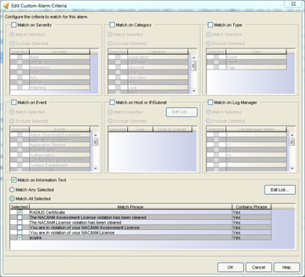Screen dimensions: 305x277
Task: Enable the Match on Type checkbox
Action: [x=210, y=25]
